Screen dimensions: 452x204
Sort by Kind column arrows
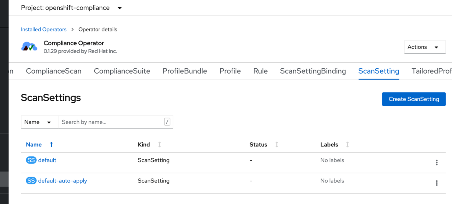[159, 144]
